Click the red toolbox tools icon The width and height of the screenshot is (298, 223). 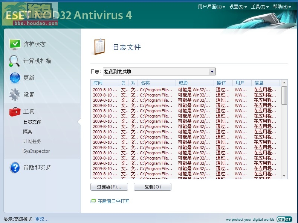coord(15,112)
